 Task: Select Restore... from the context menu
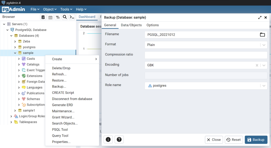coord(59,80)
